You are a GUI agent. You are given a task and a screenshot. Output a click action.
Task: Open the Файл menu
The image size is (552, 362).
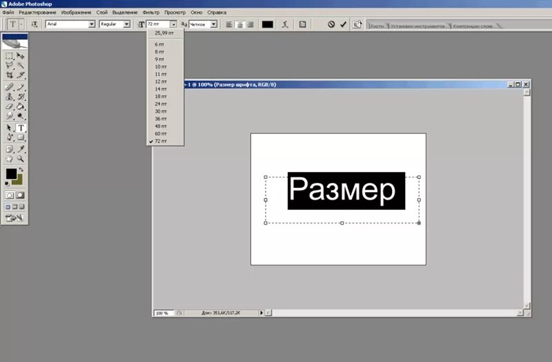coord(8,12)
